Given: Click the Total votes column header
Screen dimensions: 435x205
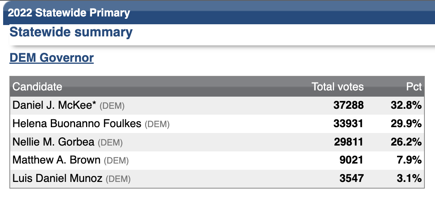Looking at the screenshot, I should pos(337,86).
